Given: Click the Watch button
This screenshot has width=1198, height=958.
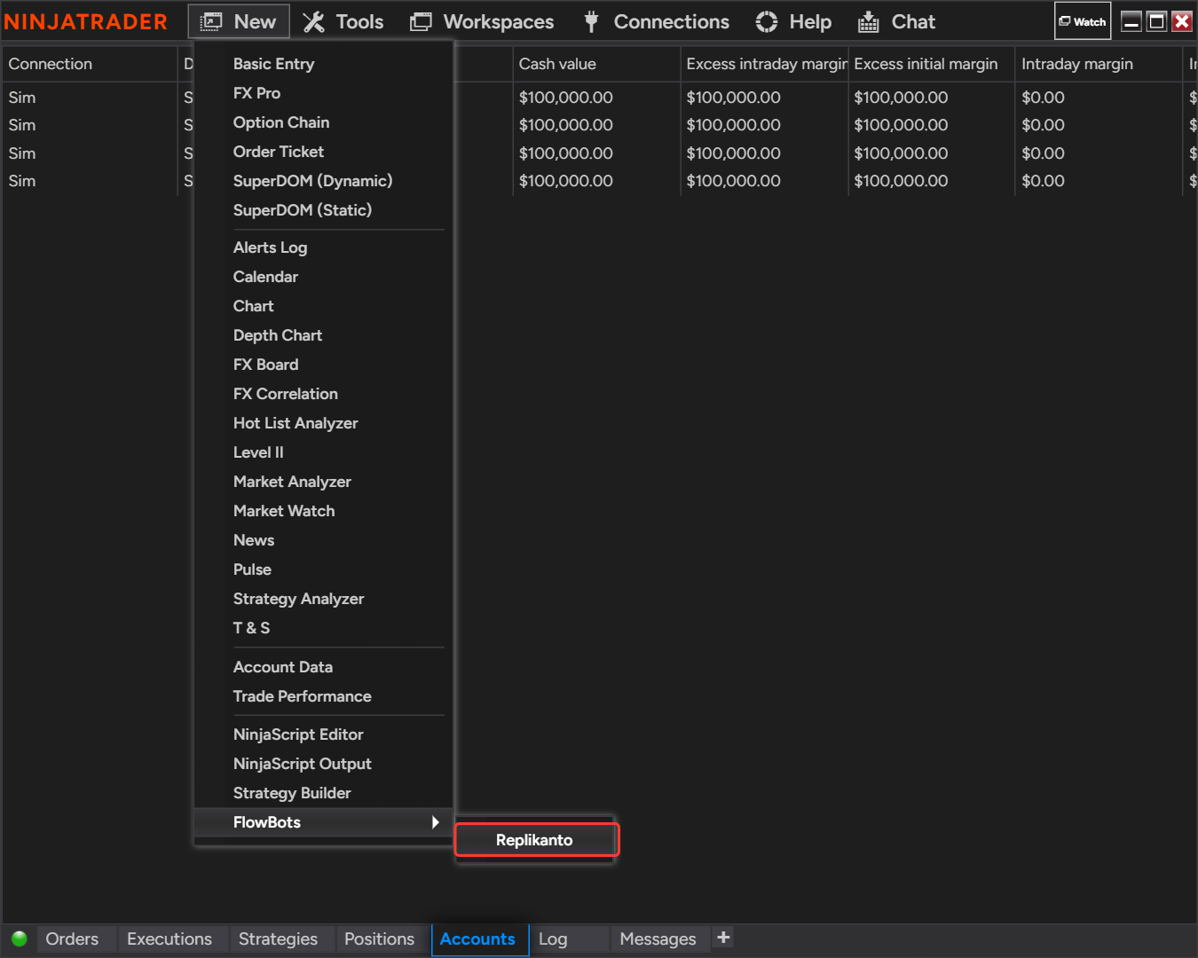Looking at the screenshot, I should (1083, 21).
